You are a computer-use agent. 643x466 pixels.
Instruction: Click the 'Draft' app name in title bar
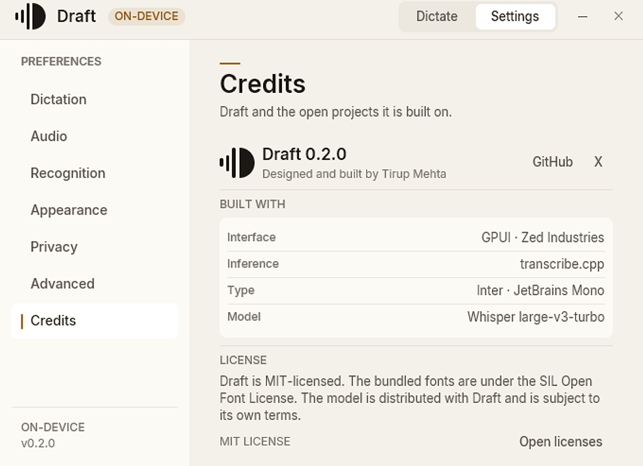coord(77,16)
